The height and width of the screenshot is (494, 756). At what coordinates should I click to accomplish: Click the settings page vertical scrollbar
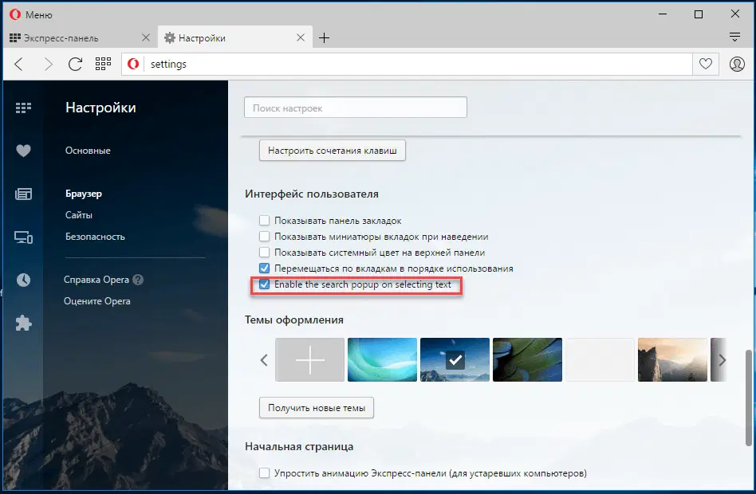coord(748,398)
